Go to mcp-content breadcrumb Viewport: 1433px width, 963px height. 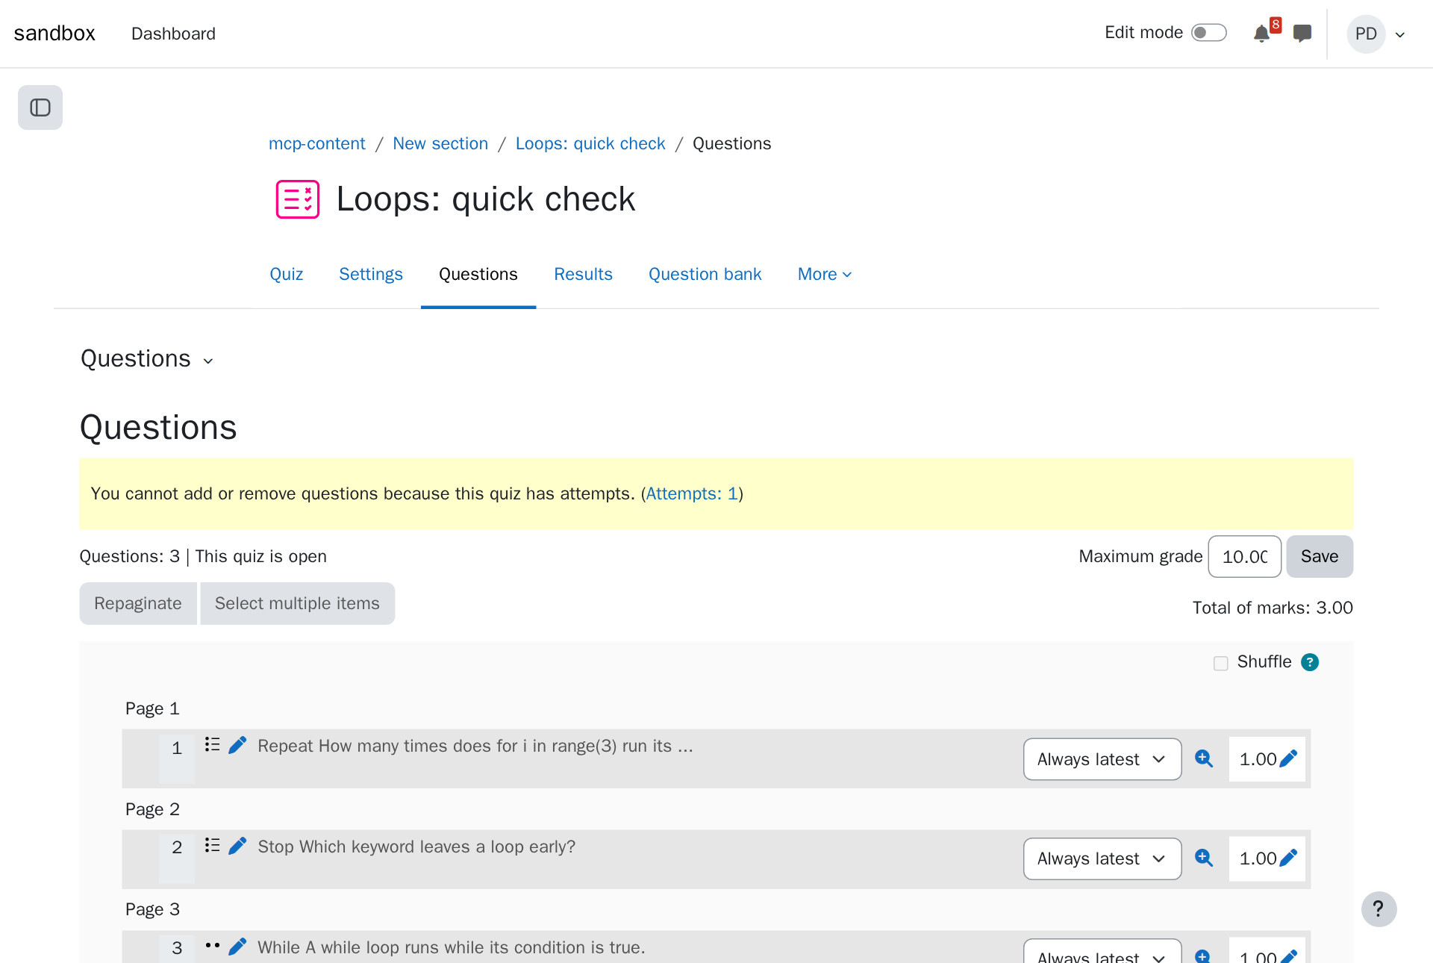click(317, 143)
